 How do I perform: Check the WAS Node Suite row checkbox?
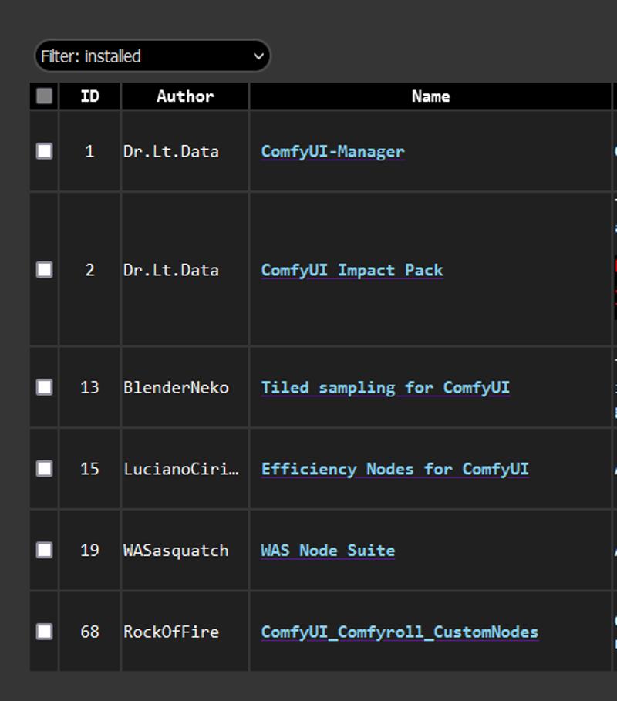[44, 550]
